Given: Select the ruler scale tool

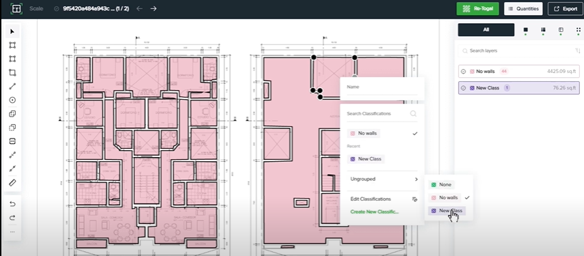Looking at the screenshot, I should coord(12,182).
